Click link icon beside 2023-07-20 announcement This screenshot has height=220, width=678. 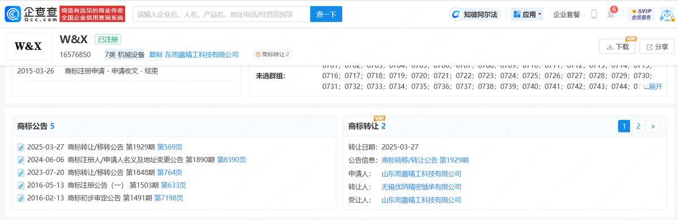[21, 173]
